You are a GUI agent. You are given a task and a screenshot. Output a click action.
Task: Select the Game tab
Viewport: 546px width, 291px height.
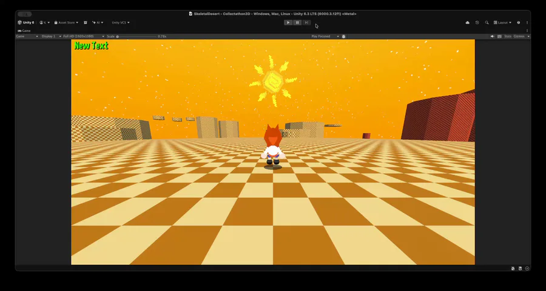(24, 31)
